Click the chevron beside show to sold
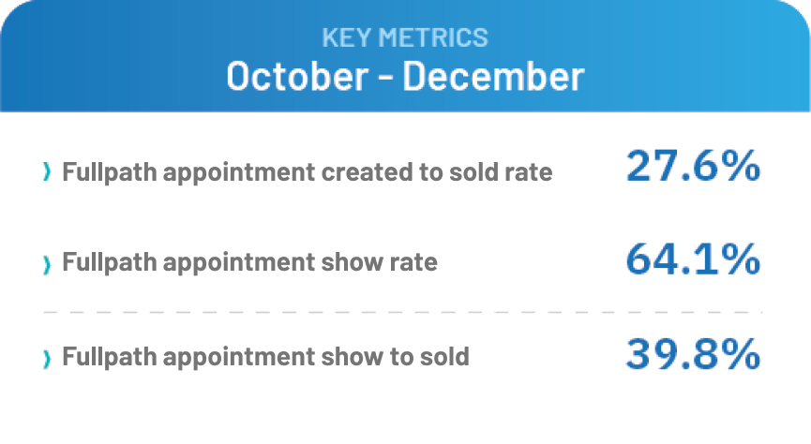The height and width of the screenshot is (444, 811). click(x=47, y=359)
